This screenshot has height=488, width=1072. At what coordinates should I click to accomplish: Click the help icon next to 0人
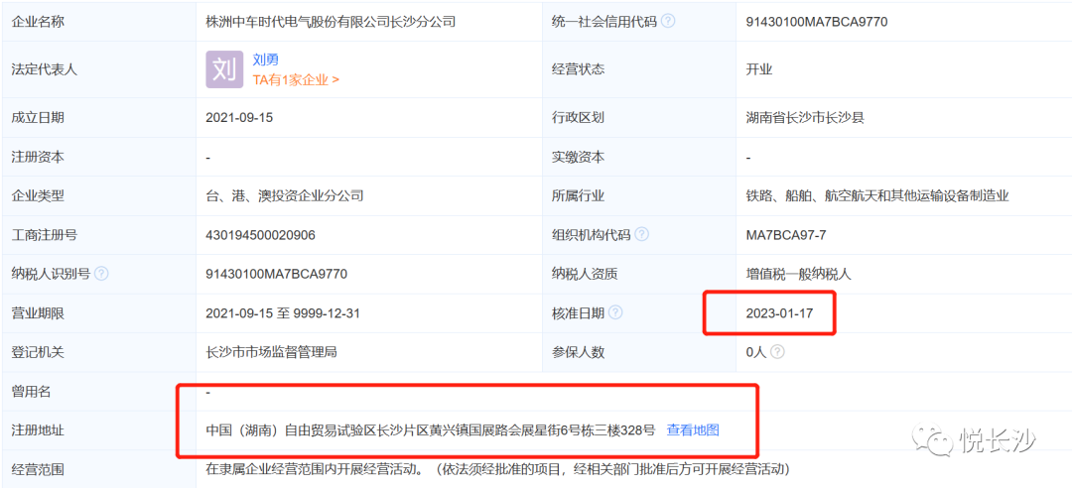pyautogui.click(x=777, y=352)
